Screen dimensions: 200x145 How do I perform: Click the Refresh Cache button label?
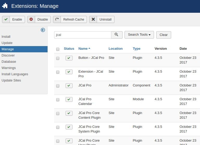click(x=74, y=20)
